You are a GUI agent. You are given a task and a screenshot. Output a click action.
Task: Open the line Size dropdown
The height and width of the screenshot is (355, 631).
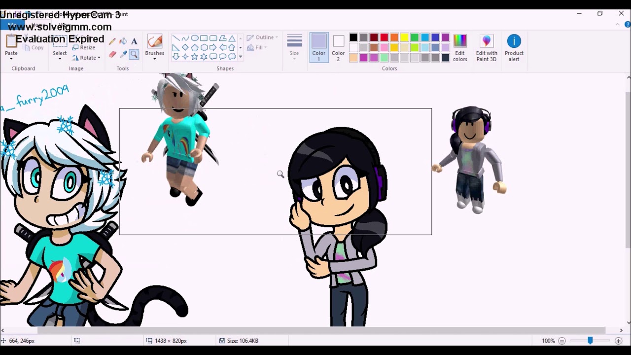(x=294, y=47)
